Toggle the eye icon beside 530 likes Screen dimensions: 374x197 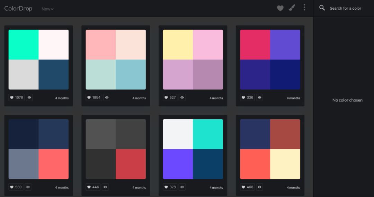[28, 187]
